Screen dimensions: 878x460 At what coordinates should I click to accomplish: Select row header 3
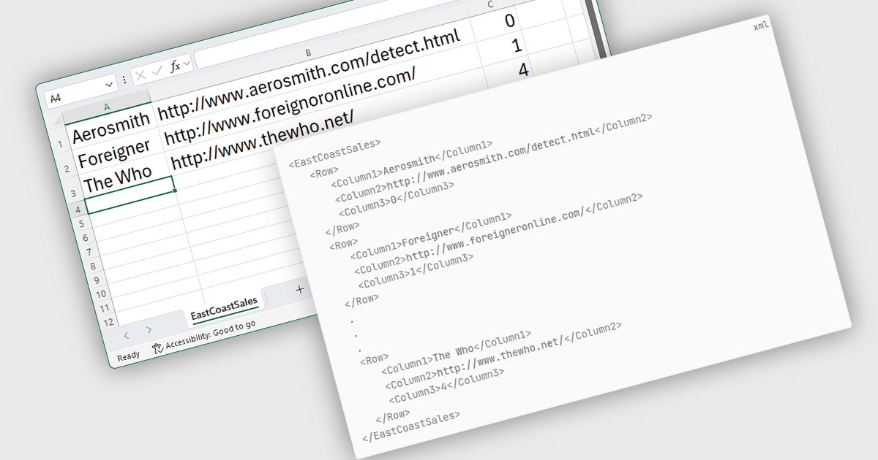[72, 193]
